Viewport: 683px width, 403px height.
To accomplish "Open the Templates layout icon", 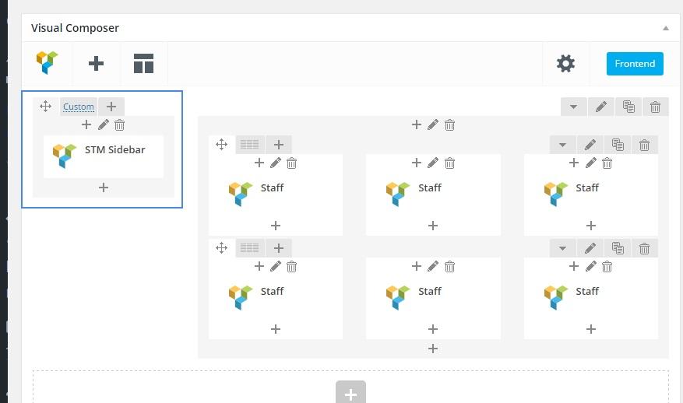I will point(143,63).
